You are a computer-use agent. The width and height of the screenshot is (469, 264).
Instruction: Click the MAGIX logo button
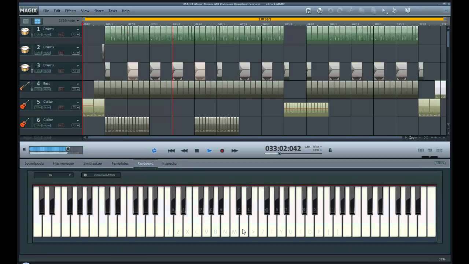29,11
